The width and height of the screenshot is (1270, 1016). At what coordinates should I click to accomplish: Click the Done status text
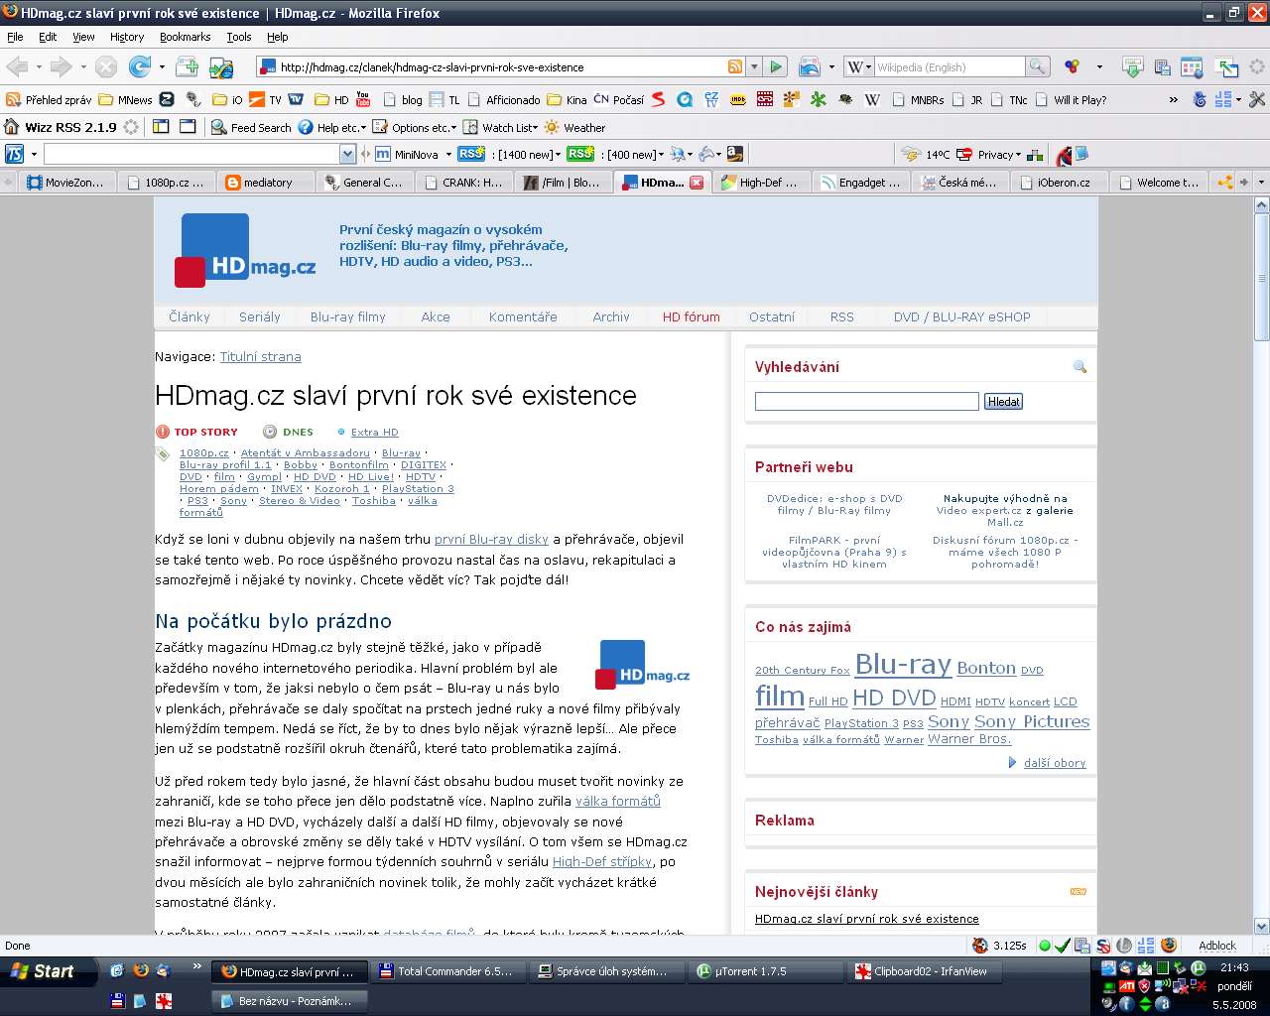[x=18, y=946]
